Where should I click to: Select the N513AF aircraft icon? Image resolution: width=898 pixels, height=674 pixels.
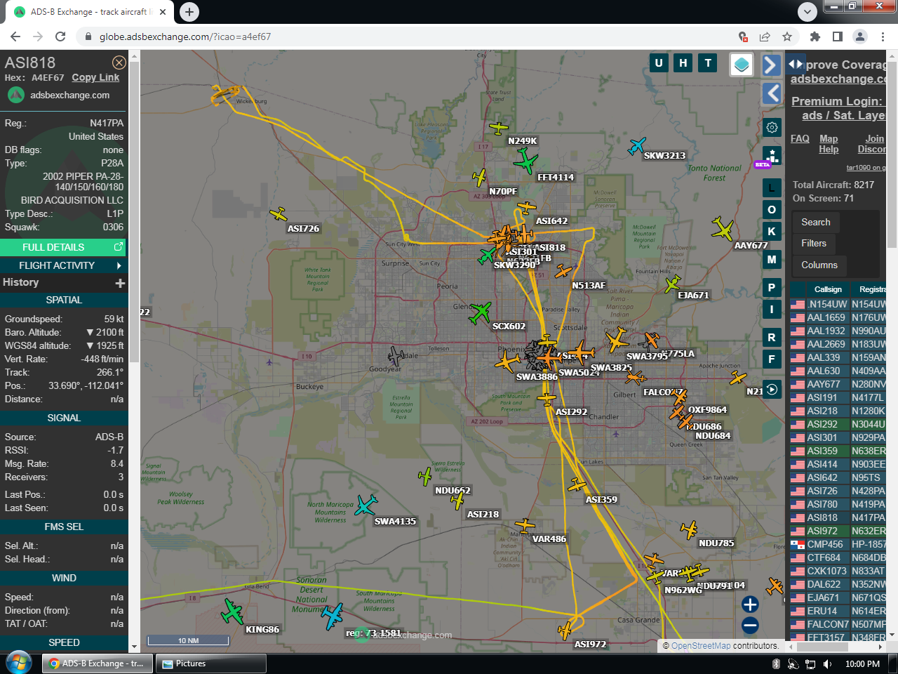(563, 271)
